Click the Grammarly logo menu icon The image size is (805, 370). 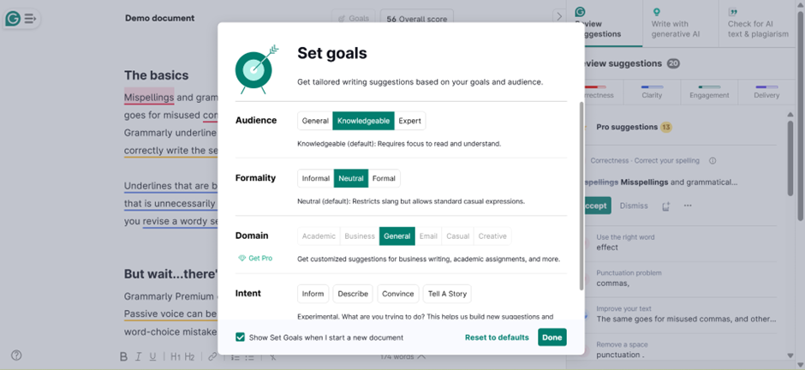pyautogui.click(x=19, y=18)
